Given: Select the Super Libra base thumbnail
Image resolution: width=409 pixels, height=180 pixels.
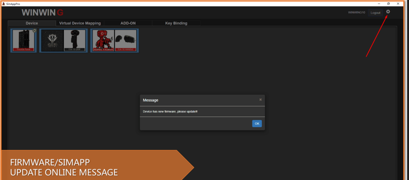Looking at the screenshot, I should [x=53, y=40].
